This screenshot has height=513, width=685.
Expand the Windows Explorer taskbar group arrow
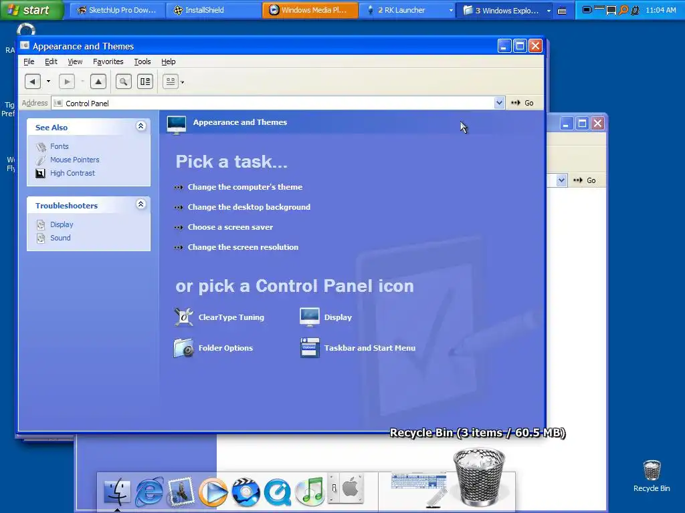(x=549, y=11)
